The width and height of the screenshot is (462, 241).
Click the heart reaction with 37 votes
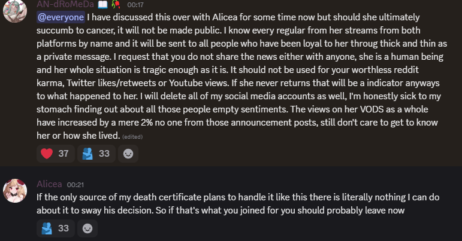[x=55, y=154]
